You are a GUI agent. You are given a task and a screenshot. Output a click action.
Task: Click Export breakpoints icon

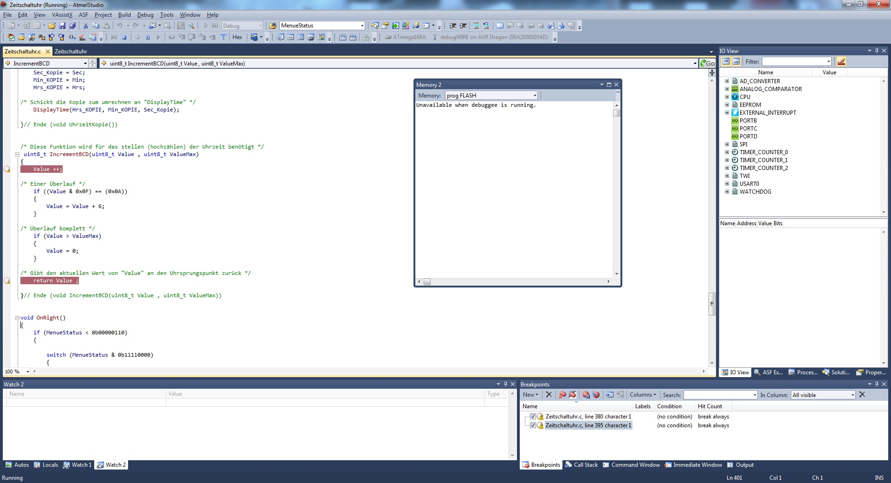[586, 395]
